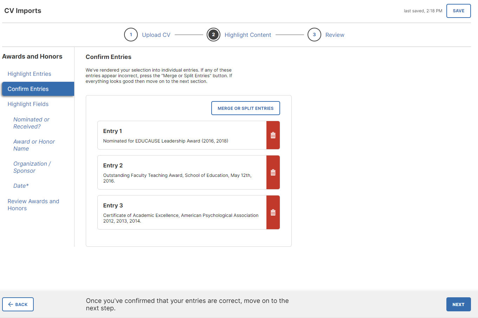Click the 'last saved, 2:18 PM' status
478x318 pixels.
(423, 11)
